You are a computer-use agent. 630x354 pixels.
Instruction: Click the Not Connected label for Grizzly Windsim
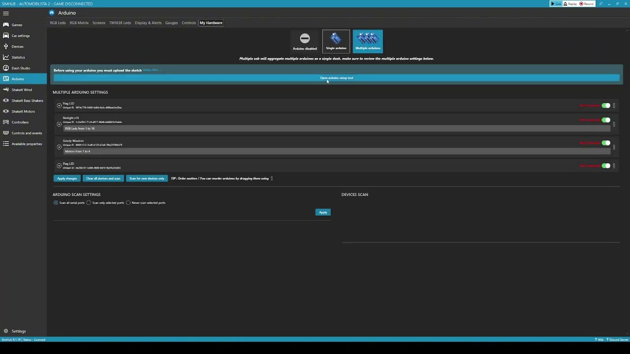tap(590, 143)
